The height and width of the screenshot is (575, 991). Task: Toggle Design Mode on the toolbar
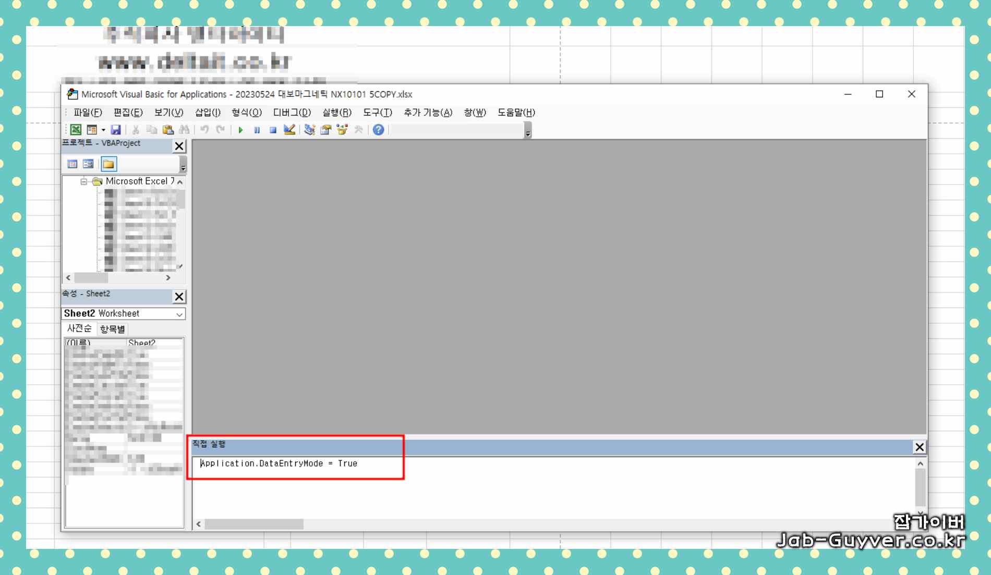pos(288,130)
